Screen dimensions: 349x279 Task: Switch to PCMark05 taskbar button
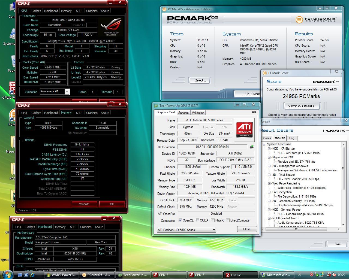click(98, 275)
